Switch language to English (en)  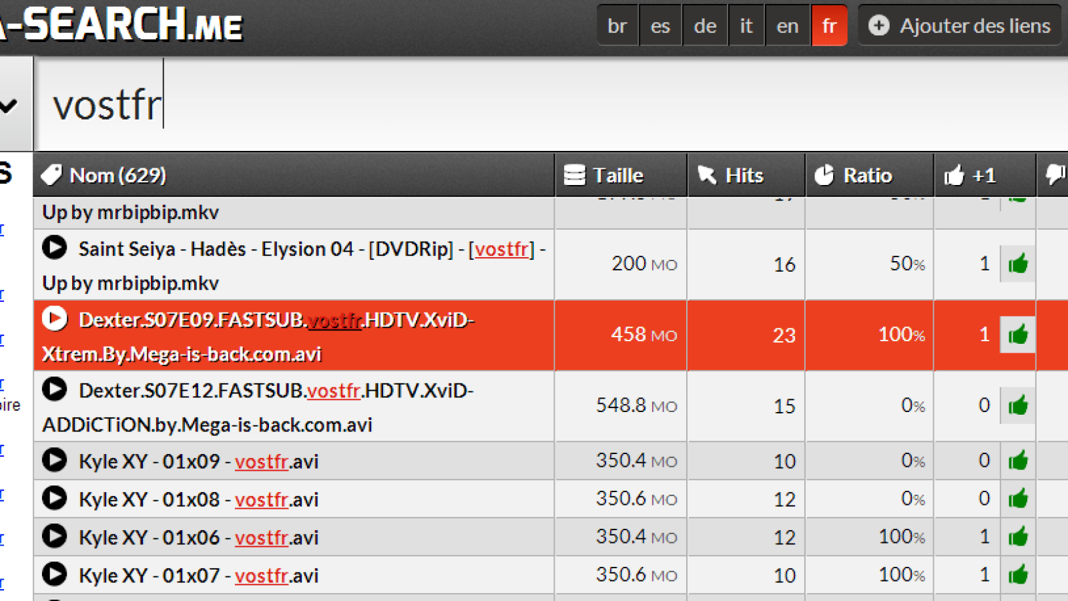pos(788,26)
